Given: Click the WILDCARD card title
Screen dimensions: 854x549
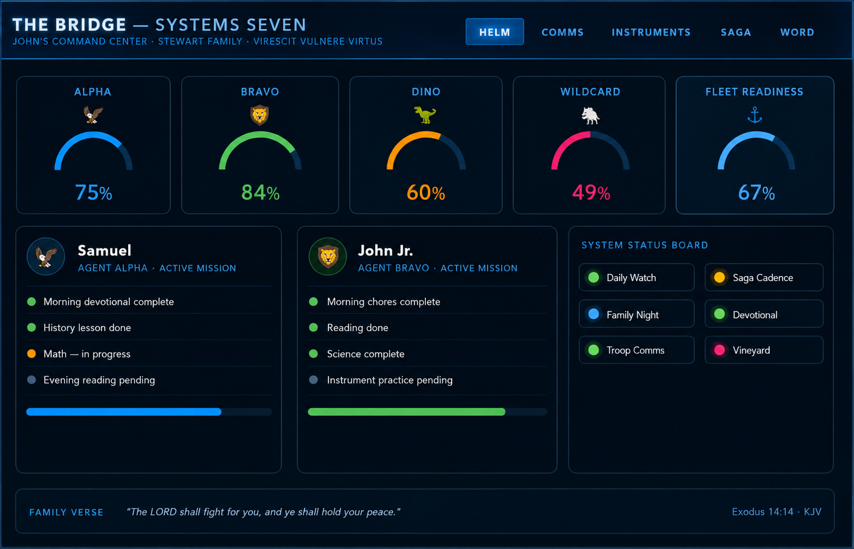Looking at the screenshot, I should click(590, 92).
